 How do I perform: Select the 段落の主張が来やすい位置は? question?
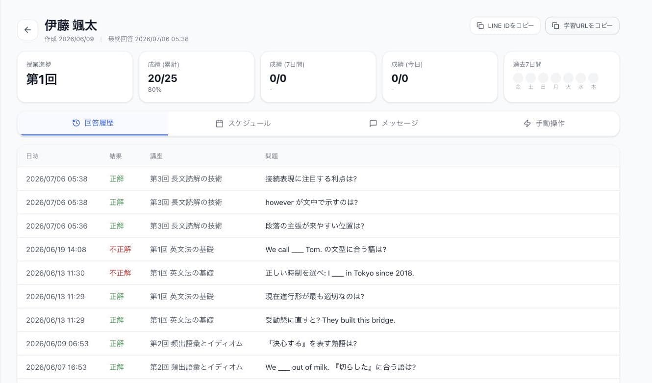point(315,226)
